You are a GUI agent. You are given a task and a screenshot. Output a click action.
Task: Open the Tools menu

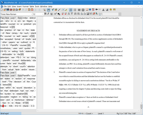pyautogui.click(x=37, y=7)
